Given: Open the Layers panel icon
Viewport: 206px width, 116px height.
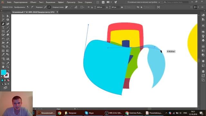Looking at the screenshot, I should click(x=203, y=72).
